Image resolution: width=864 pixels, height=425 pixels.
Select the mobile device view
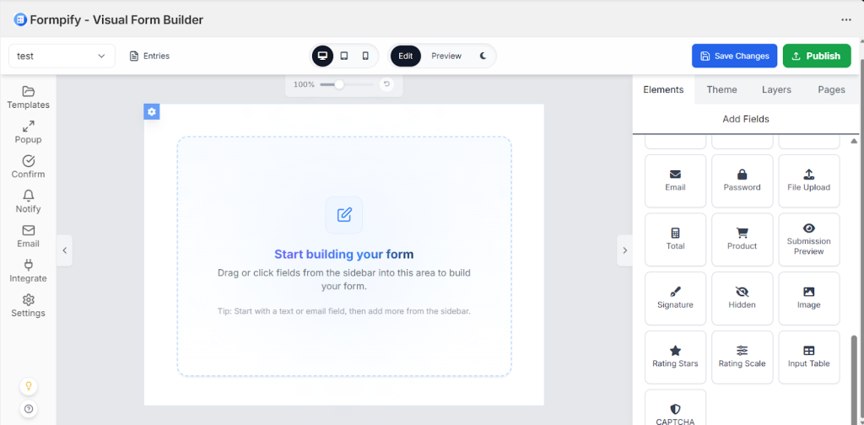(x=365, y=56)
